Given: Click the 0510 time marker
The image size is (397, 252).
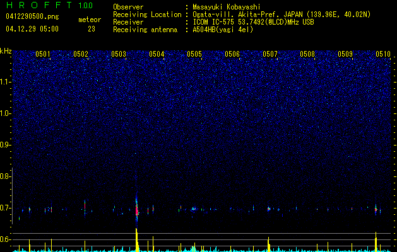Looking at the screenshot, I should 383,54.
